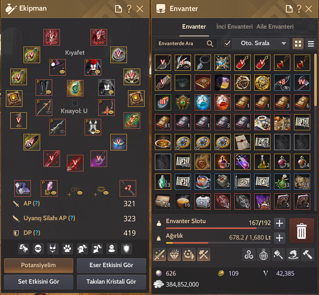This screenshot has width=319, height=295.
Task: Click the Takılan Kristali Gör button
Action: [111, 282]
